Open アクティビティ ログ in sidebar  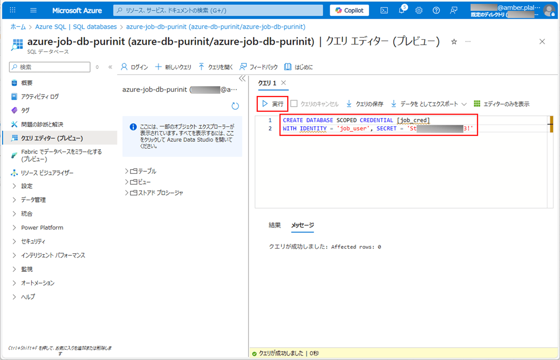tap(40, 96)
